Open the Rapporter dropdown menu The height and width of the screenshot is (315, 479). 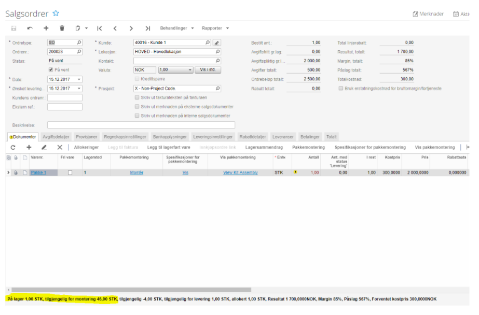point(215,28)
